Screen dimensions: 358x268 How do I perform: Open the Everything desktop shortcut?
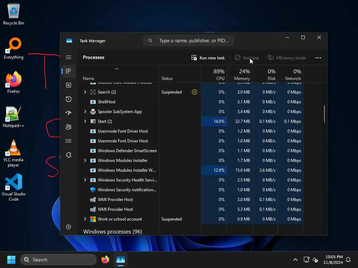pos(14,48)
